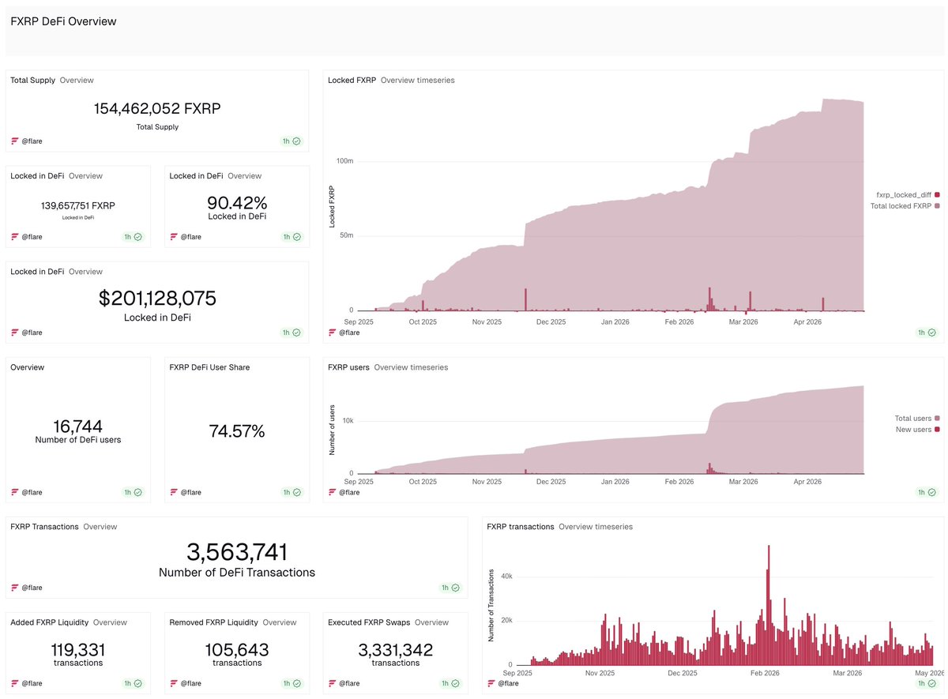Click the Flare logo in the 90.42% card
The width and height of the screenshot is (948, 699).
click(173, 237)
